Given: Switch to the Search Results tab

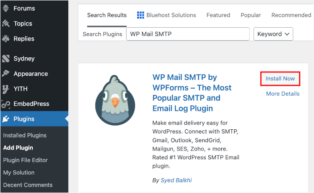Looking at the screenshot, I should [x=107, y=15].
